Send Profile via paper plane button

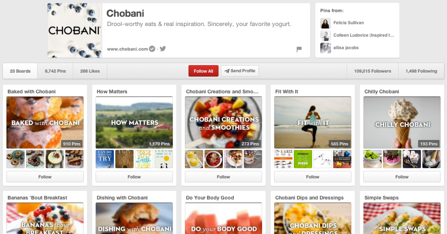pyautogui.click(x=240, y=71)
